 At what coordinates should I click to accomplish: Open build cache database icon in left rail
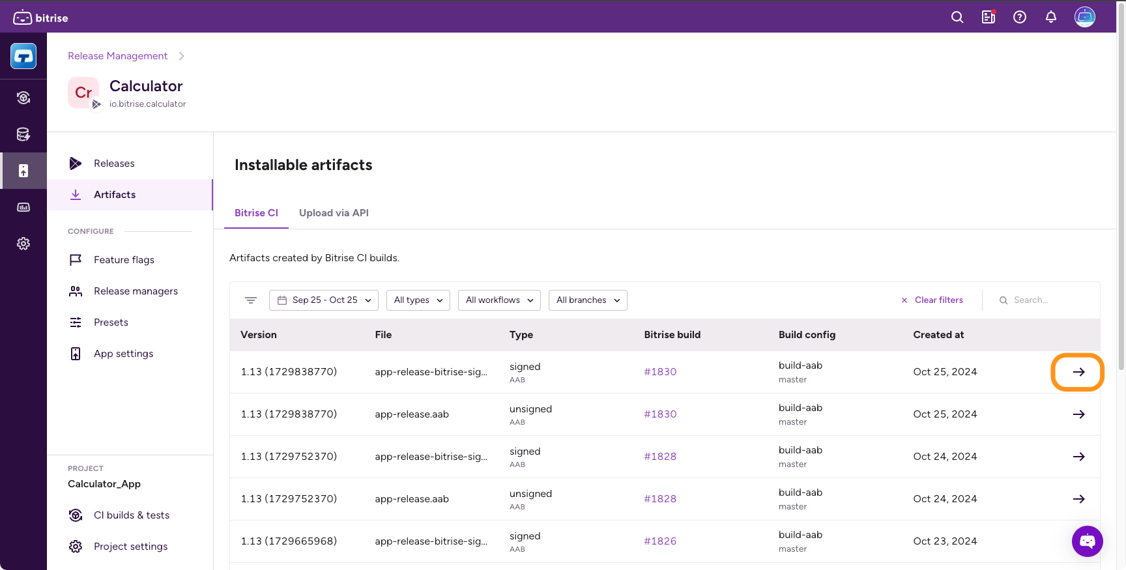click(23, 134)
